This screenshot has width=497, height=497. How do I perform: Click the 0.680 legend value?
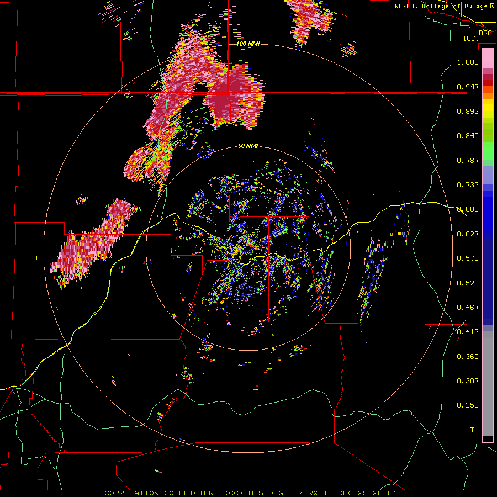[x=468, y=209]
